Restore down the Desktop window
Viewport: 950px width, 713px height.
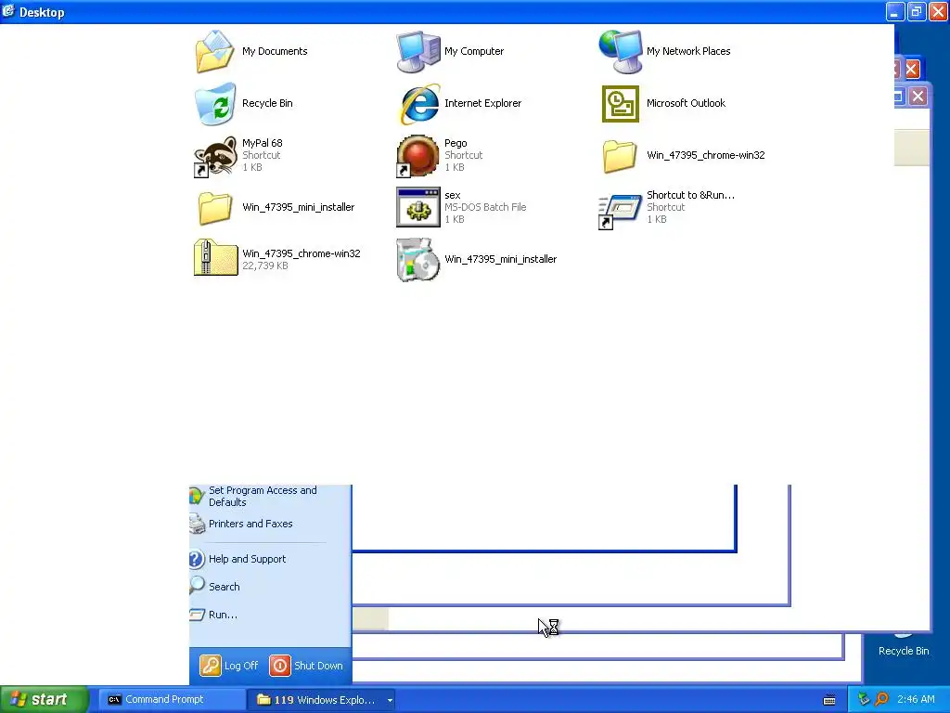(x=916, y=11)
